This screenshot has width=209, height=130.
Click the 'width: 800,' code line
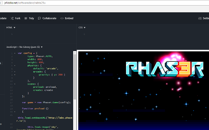tap(35, 59)
